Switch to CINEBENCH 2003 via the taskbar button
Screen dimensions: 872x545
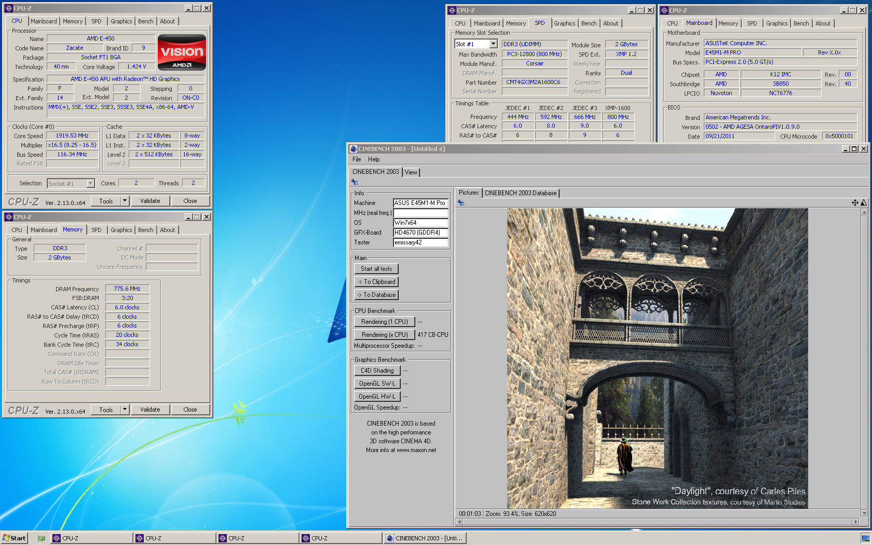[x=425, y=538]
